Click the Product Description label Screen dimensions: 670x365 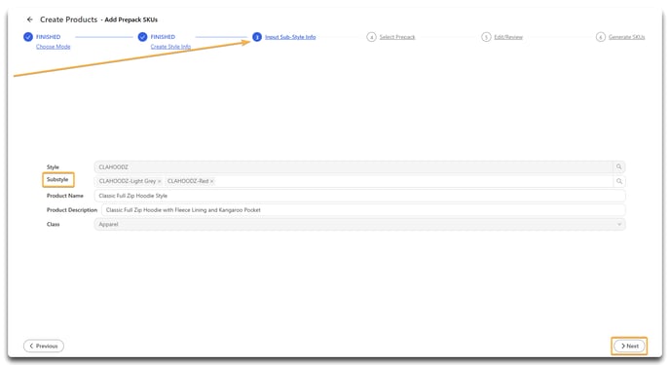tap(72, 210)
